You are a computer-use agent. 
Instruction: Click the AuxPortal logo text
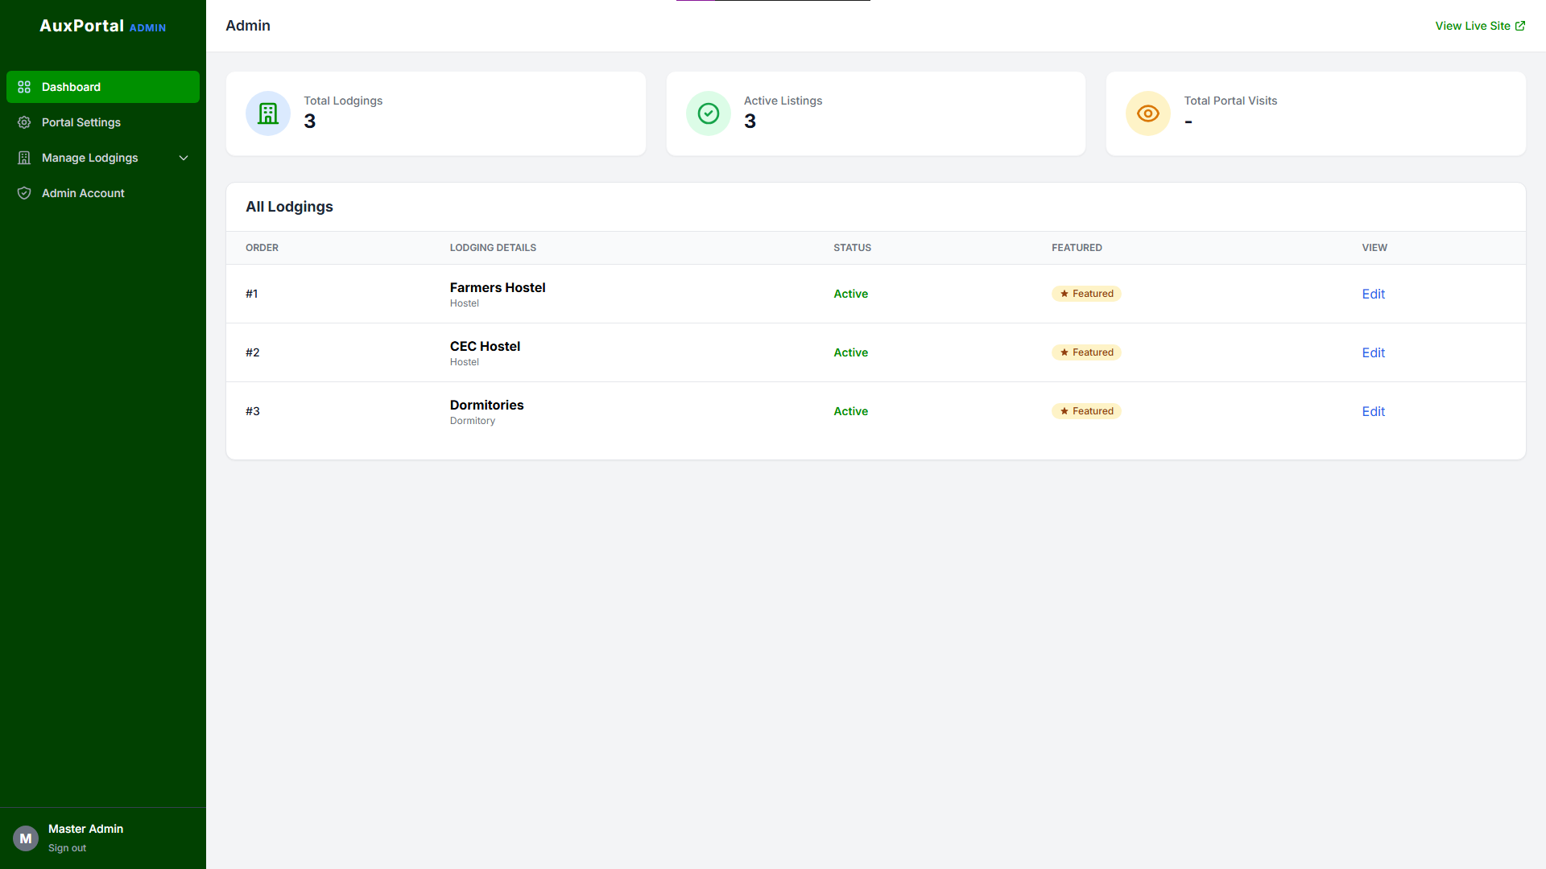(x=82, y=26)
